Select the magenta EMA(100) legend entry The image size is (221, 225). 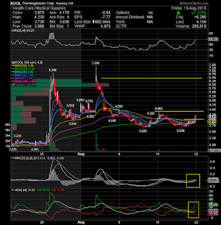24,82
